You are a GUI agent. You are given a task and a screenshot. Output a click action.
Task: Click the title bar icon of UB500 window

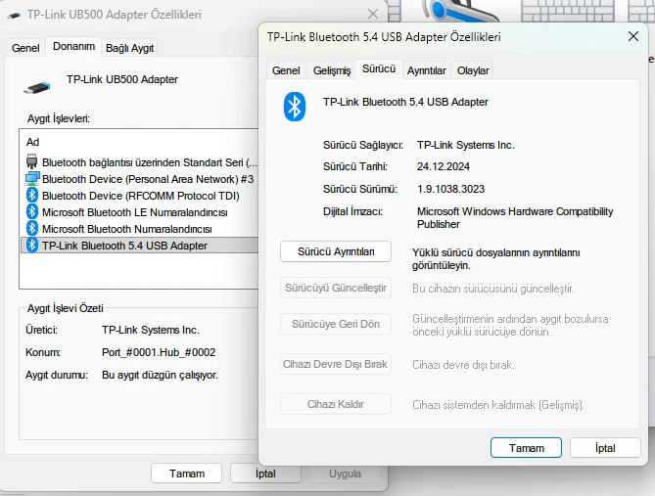[x=14, y=16]
